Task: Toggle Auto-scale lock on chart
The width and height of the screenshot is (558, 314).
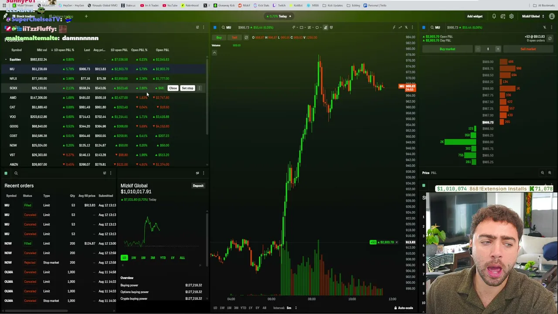Action: pos(404,308)
